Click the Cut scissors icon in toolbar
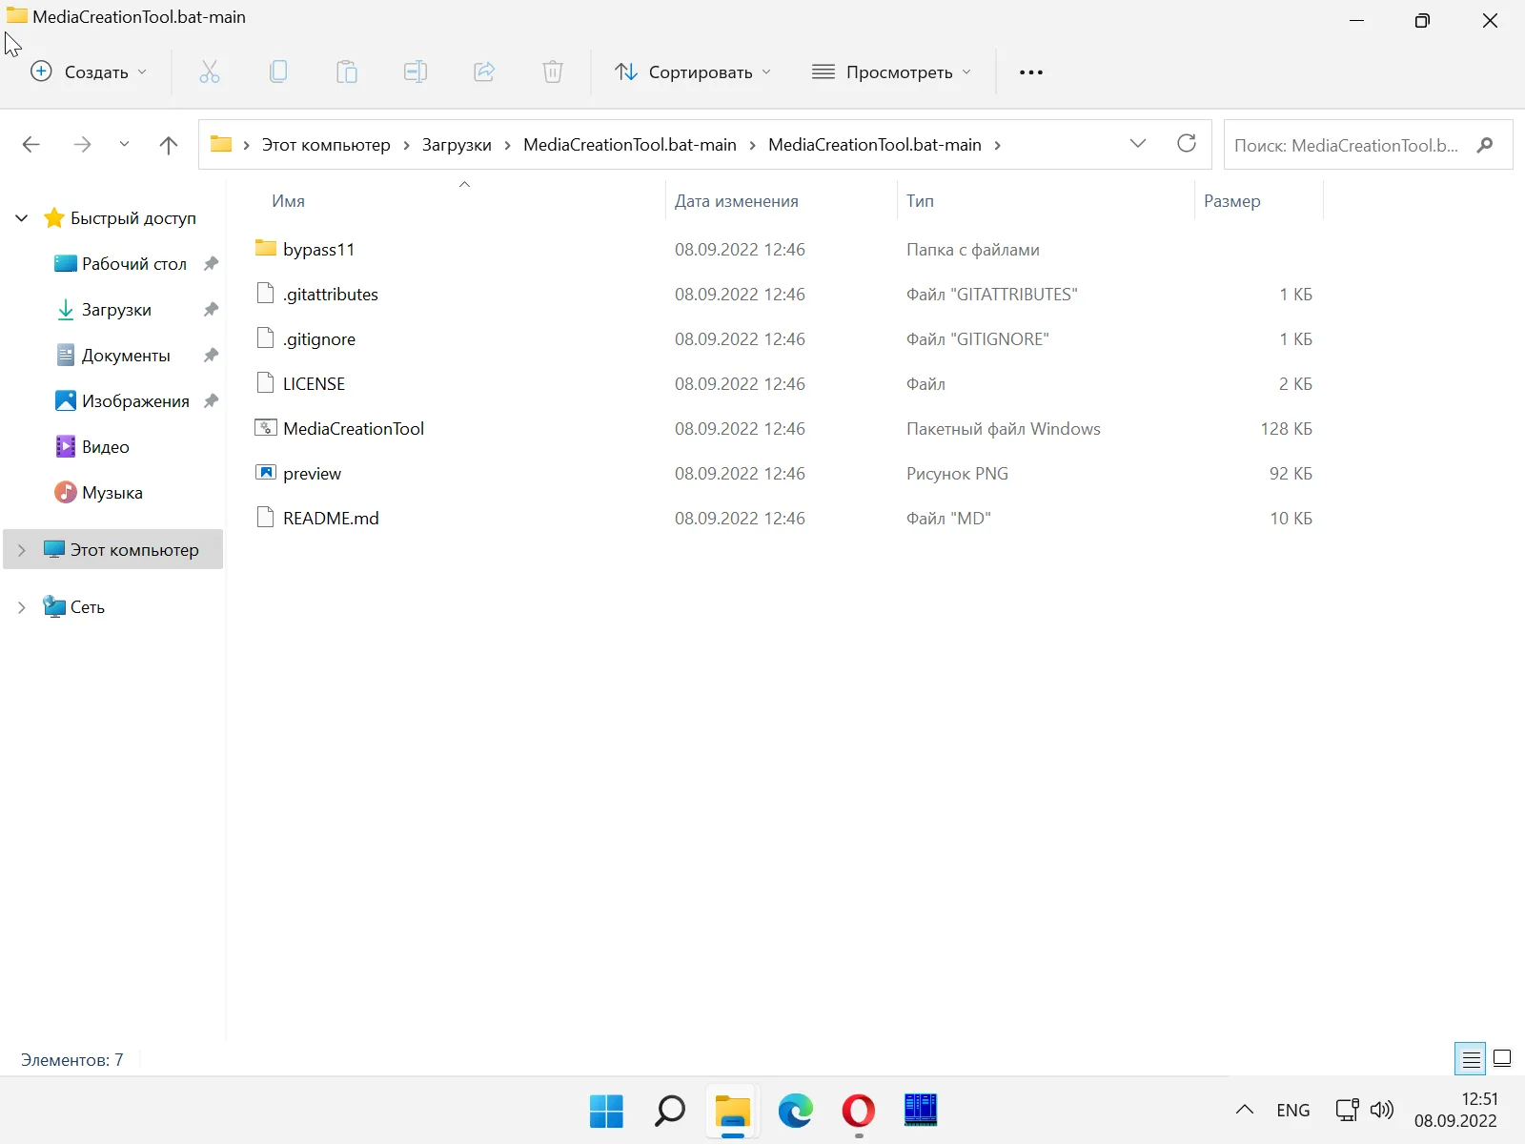This screenshot has height=1144, width=1525. point(210,72)
